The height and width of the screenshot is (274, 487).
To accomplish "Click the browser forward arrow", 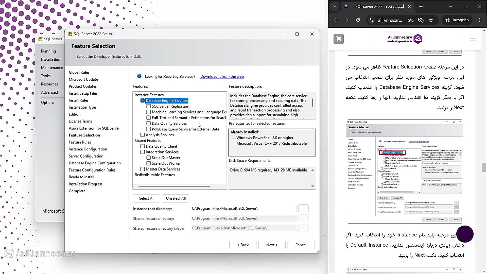I will 346,20.
